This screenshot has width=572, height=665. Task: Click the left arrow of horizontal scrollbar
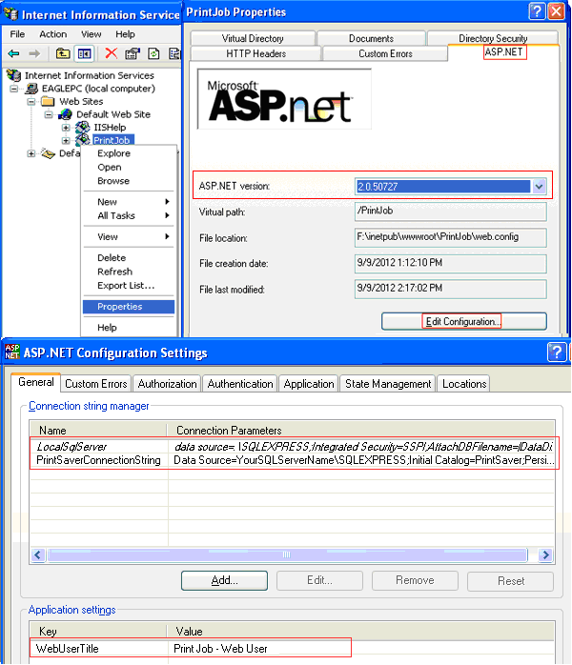click(38, 554)
